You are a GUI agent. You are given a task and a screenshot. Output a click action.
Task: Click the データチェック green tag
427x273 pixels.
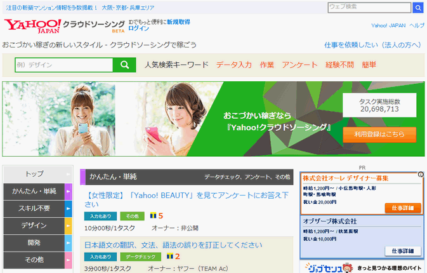tap(140, 256)
